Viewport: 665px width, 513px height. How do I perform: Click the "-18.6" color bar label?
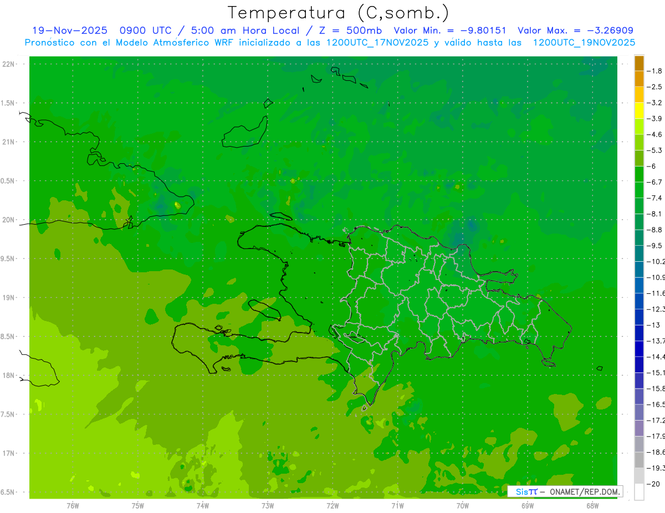click(x=656, y=452)
